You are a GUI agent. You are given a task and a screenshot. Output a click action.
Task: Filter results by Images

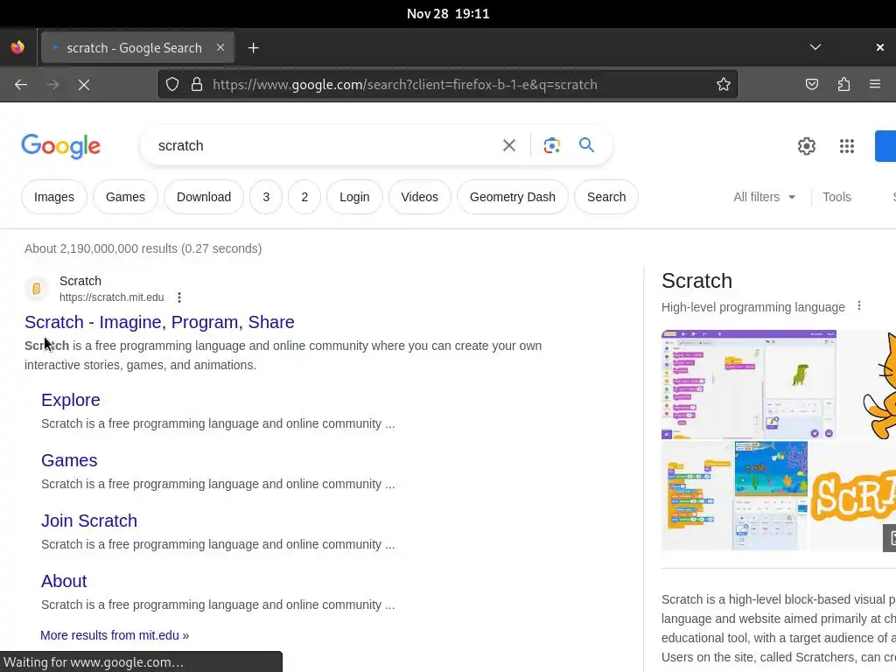pos(54,197)
